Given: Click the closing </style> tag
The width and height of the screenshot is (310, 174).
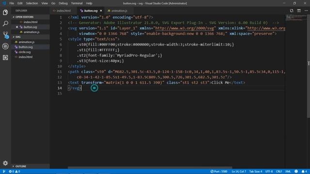Looking at the screenshot, I should [77, 66].
